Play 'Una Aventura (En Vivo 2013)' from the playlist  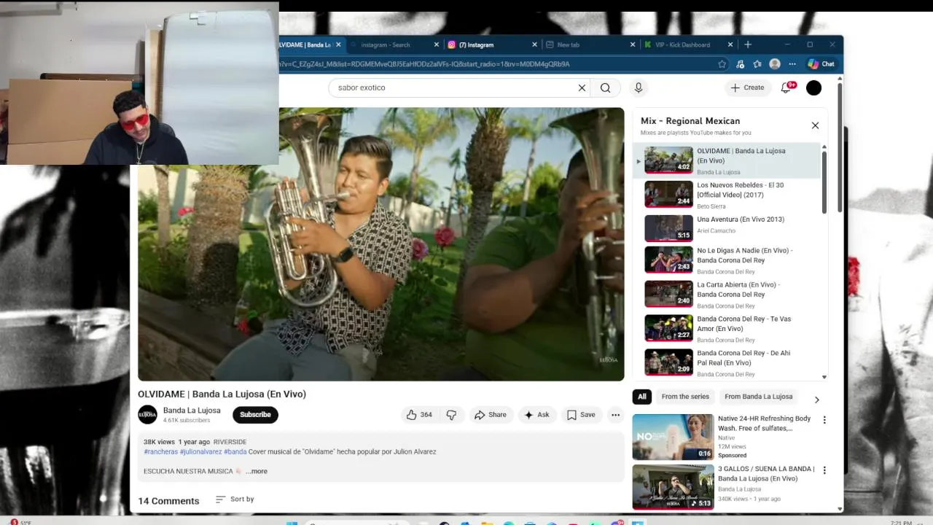tap(729, 228)
